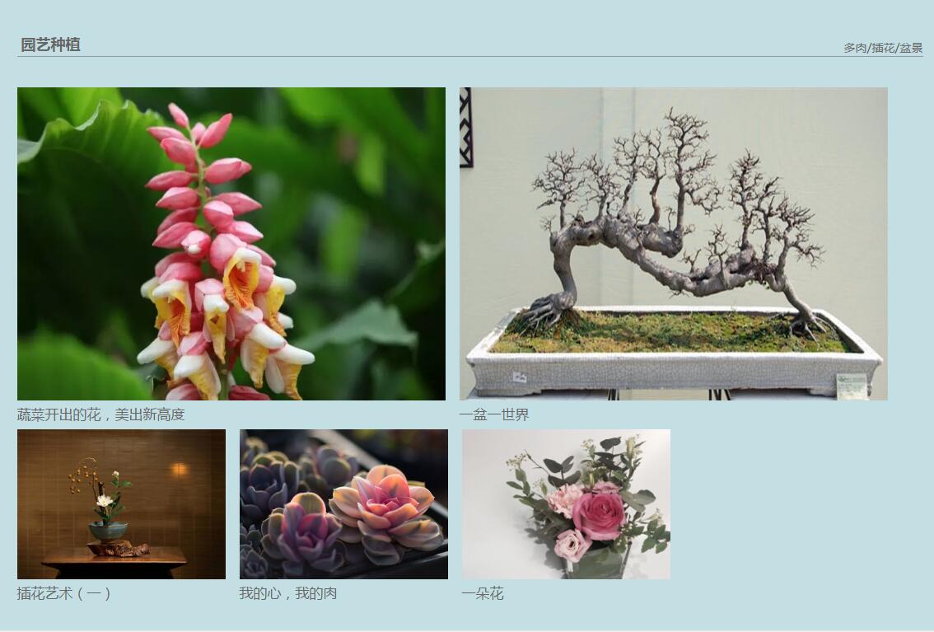Open the 盆景 category link

tap(911, 49)
